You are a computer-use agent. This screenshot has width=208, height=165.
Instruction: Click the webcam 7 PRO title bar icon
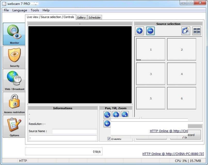[x=4, y=4]
